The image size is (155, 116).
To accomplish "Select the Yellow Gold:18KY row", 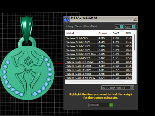I will (x=99, y=50).
